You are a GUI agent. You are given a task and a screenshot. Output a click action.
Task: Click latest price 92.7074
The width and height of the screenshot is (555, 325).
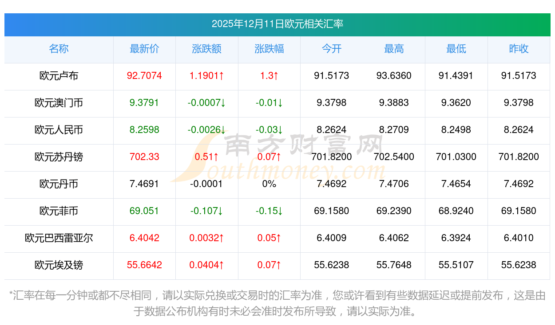pyautogui.click(x=144, y=76)
